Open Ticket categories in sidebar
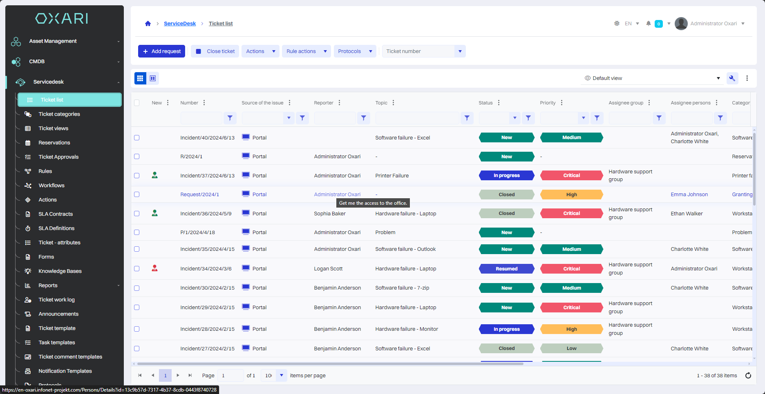Image resolution: width=765 pixels, height=394 pixels. (59, 114)
